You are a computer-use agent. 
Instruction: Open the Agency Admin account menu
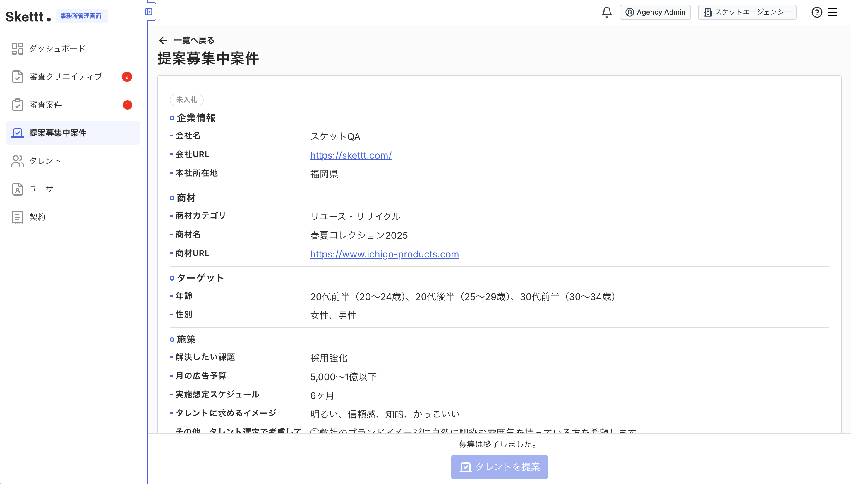655,12
